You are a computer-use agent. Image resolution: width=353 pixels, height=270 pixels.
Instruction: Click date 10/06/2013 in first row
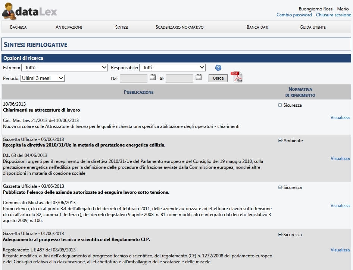14,104
